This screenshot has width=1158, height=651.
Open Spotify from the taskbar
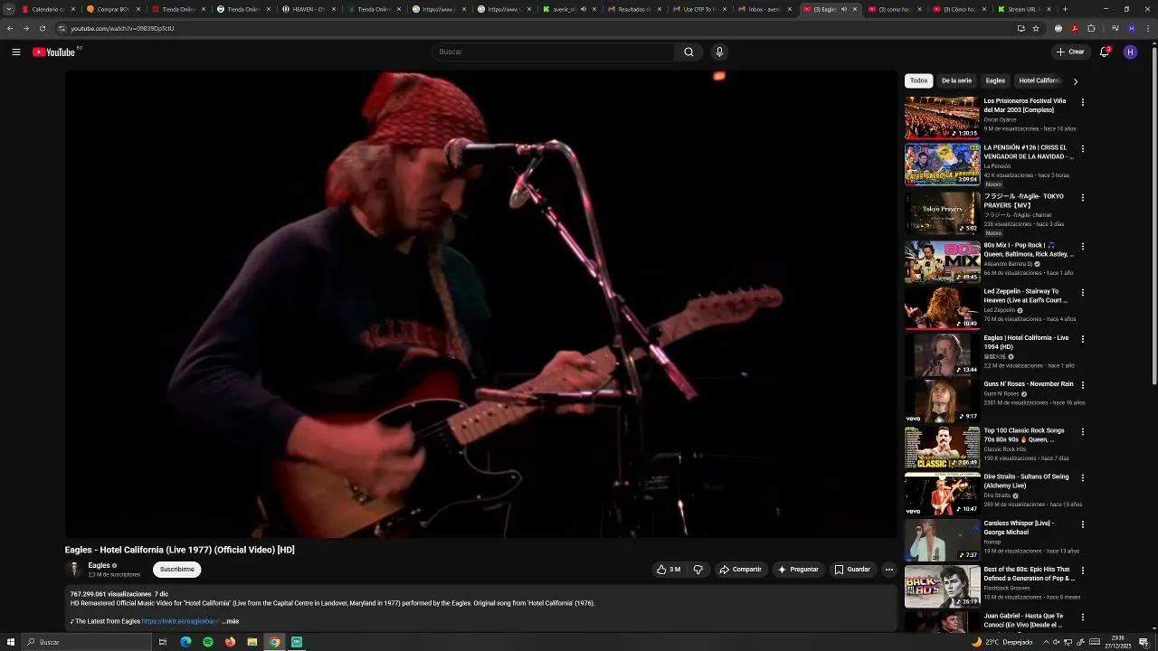pyautogui.click(x=207, y=642)
